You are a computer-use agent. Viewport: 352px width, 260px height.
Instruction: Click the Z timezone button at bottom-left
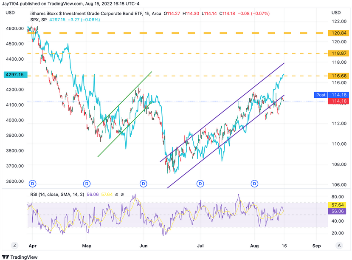pyautogui.click(x=14, y=246)
